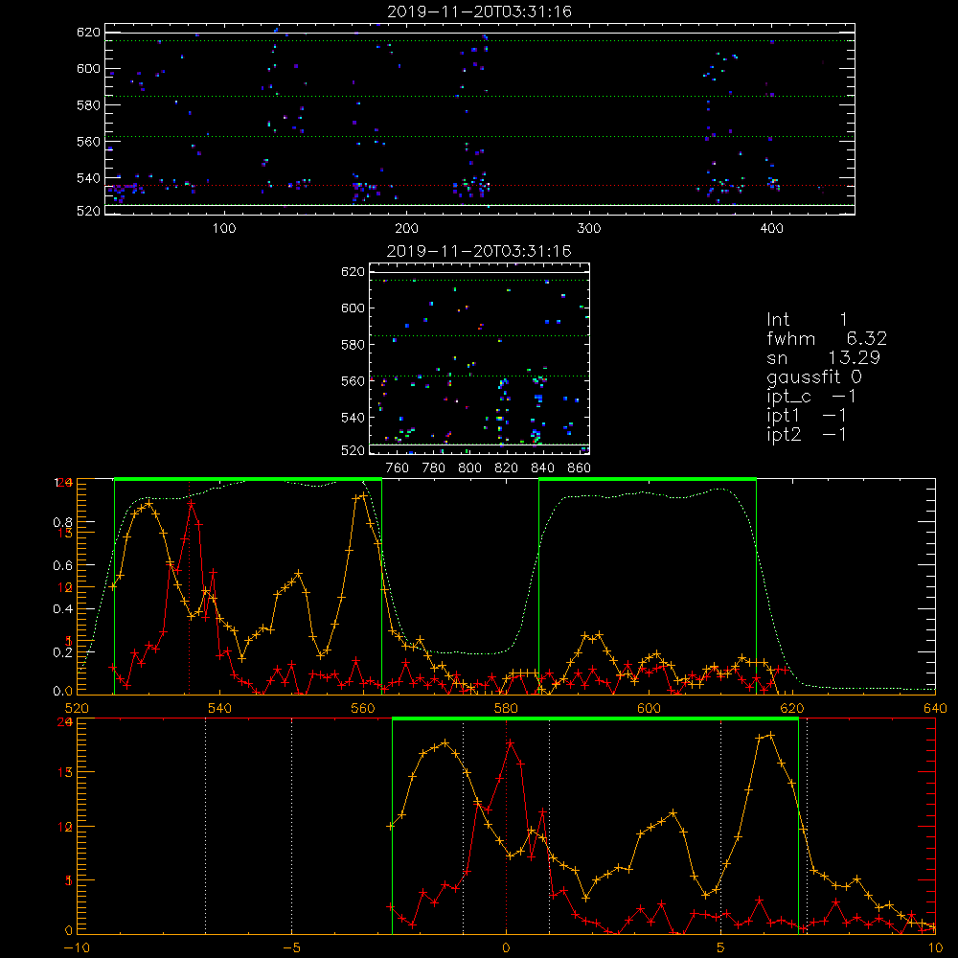Click y-axis label 0.8 of spectrum plot

pyautogui.click(x=62, y=522)
